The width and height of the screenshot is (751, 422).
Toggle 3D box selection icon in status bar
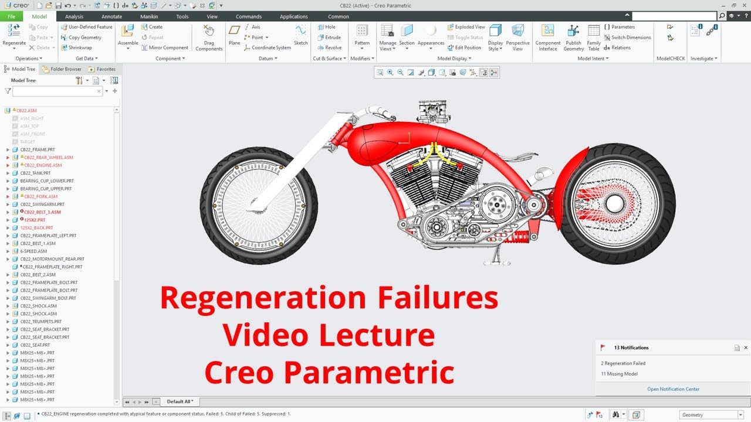coord(636,414)
